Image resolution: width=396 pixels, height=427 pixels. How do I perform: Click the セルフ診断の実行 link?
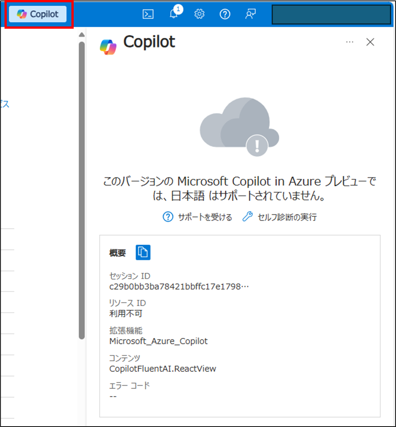click(x=280, y=217)
